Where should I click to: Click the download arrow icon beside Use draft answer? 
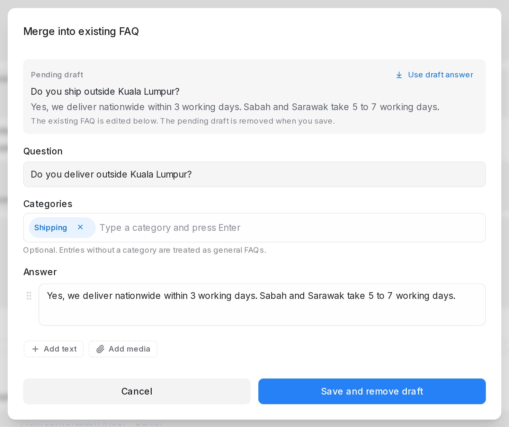(x=399, y=75)
